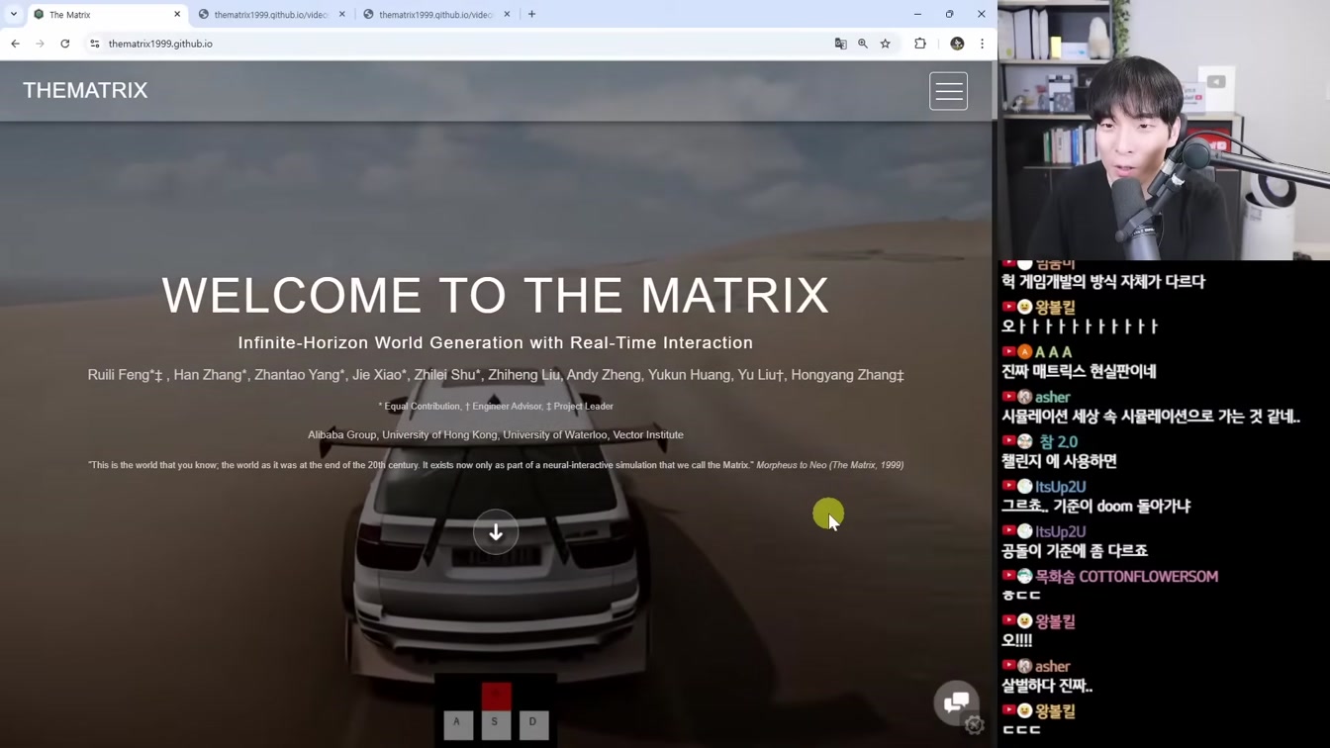Click the THEMATRIX site logo
1330x748 pixels.
pos(85,90)
